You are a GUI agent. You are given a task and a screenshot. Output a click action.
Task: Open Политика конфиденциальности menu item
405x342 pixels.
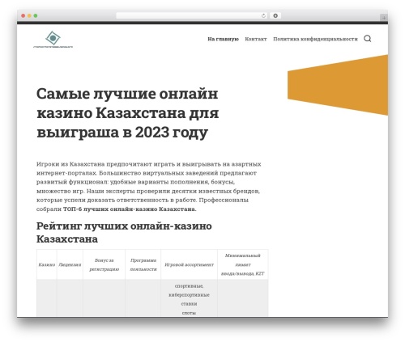tap(315, 39)
